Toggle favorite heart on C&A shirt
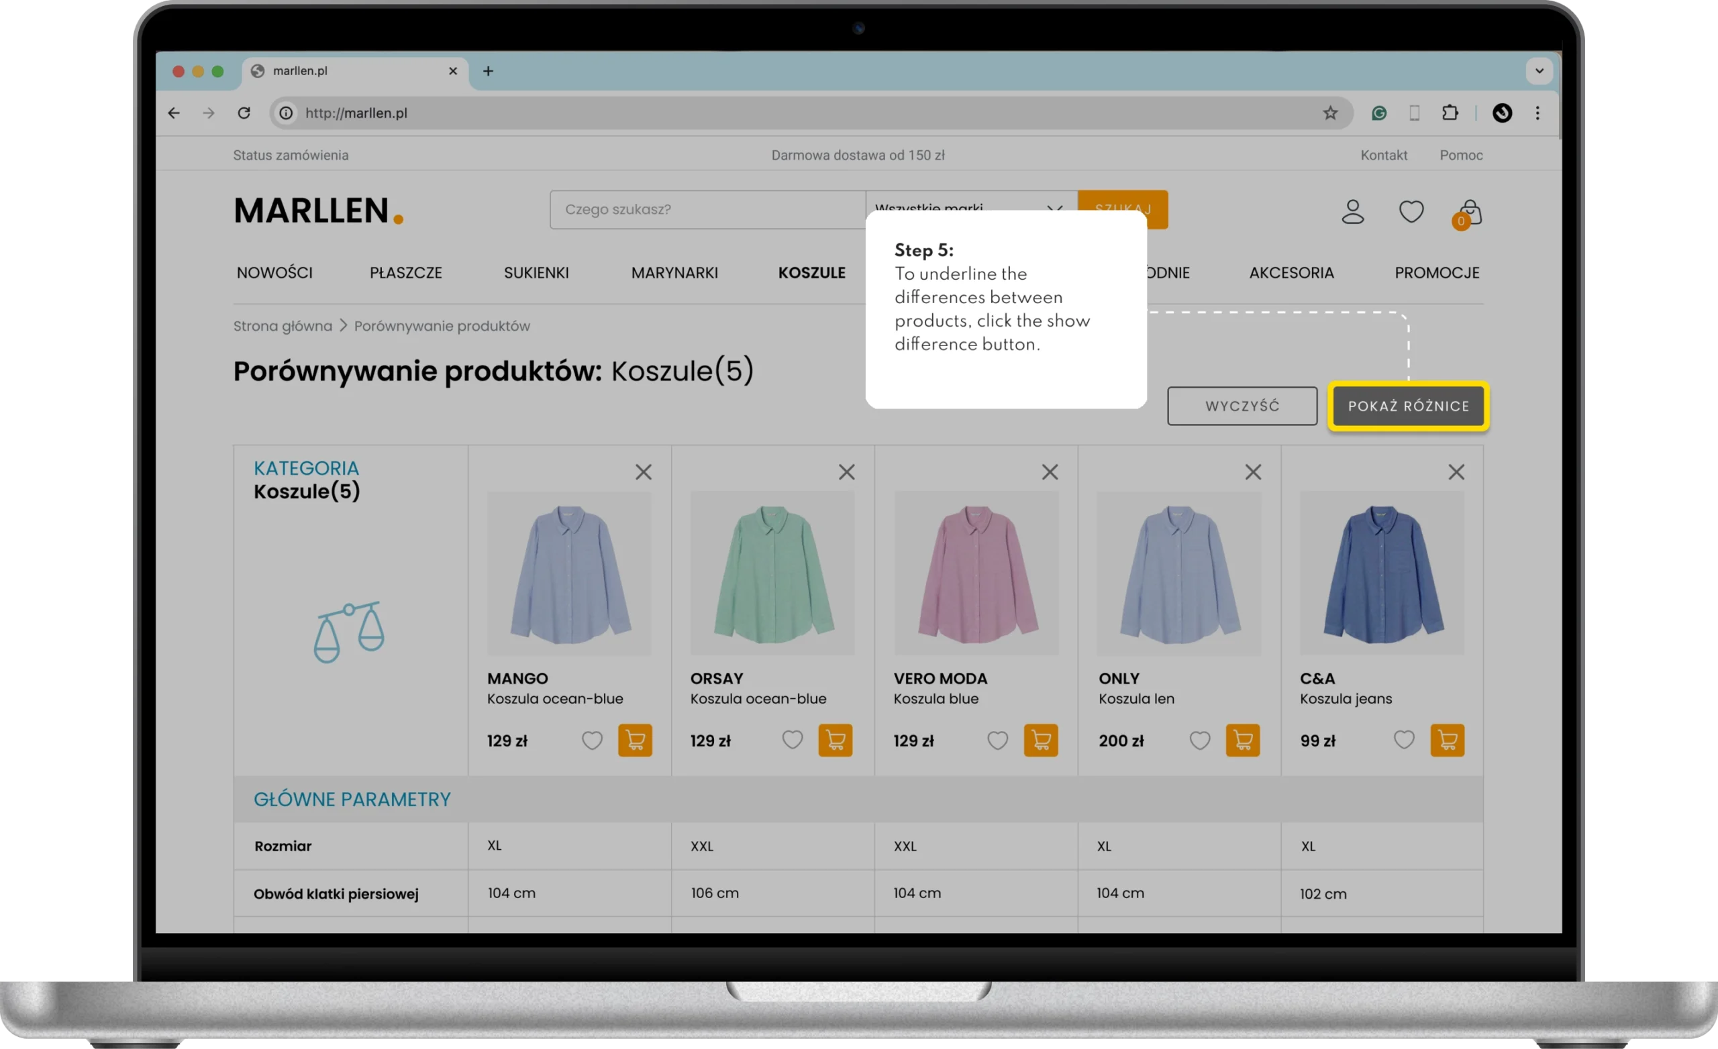 pos(1403,740)
